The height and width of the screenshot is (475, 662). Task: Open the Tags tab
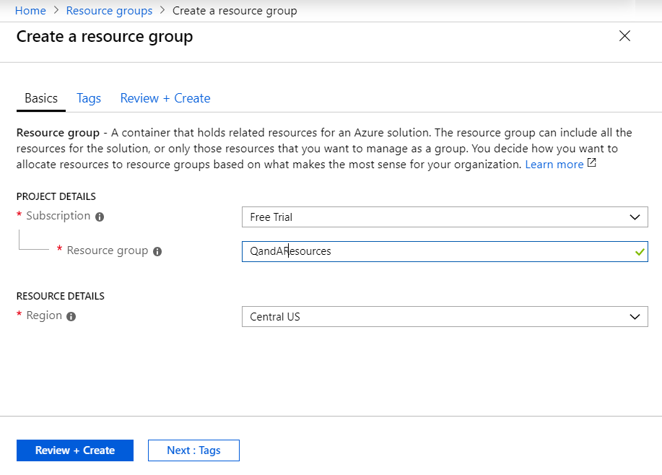pyautogui.click(x=89, y=98)
